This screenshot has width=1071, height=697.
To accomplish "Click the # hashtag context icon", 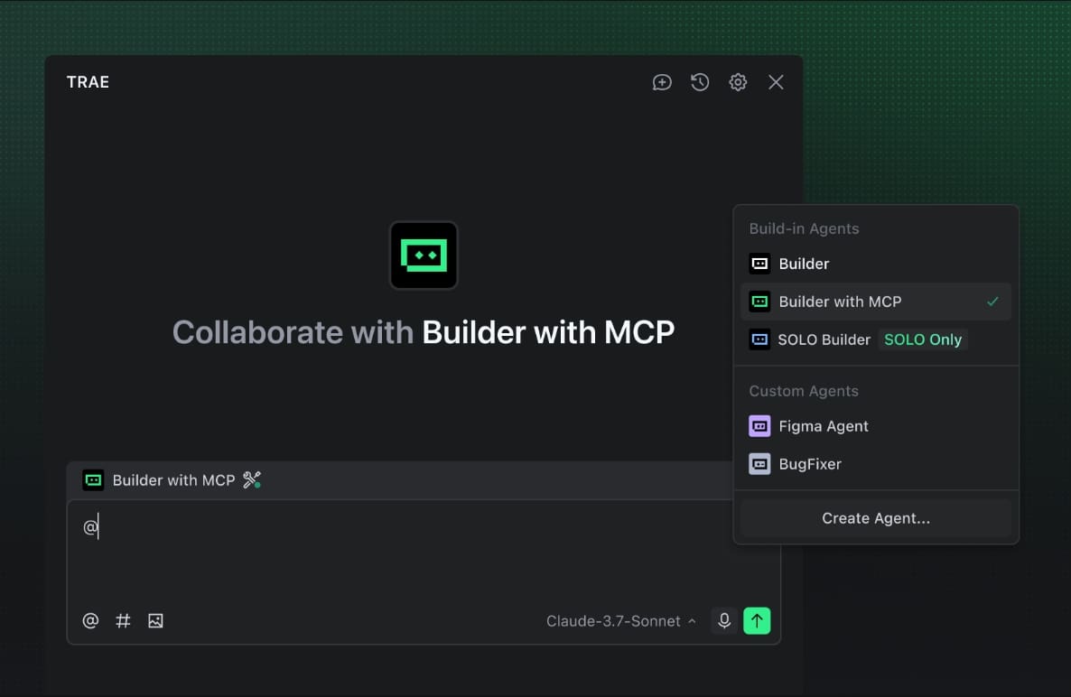I will click(123, 621).
